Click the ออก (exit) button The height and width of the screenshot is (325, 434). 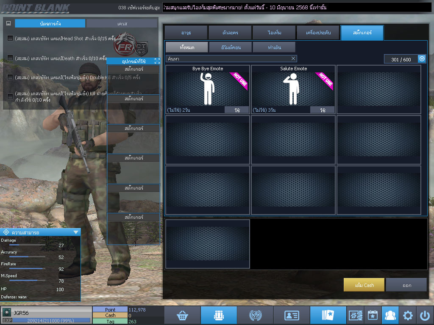(406, 285)
